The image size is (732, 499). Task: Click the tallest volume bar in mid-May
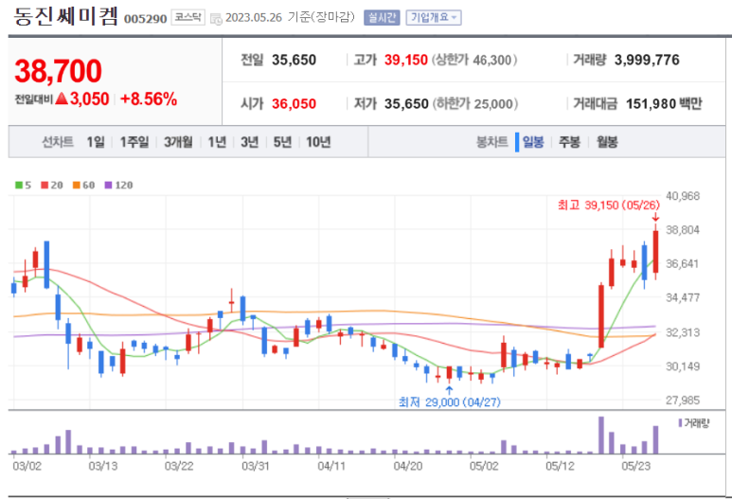click(x=601, y=435)
